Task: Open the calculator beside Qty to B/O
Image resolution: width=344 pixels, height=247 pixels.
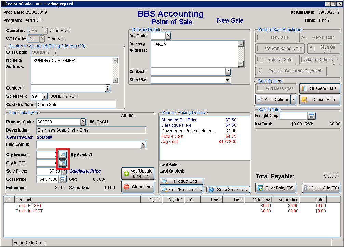Action: tap(62, 163)
